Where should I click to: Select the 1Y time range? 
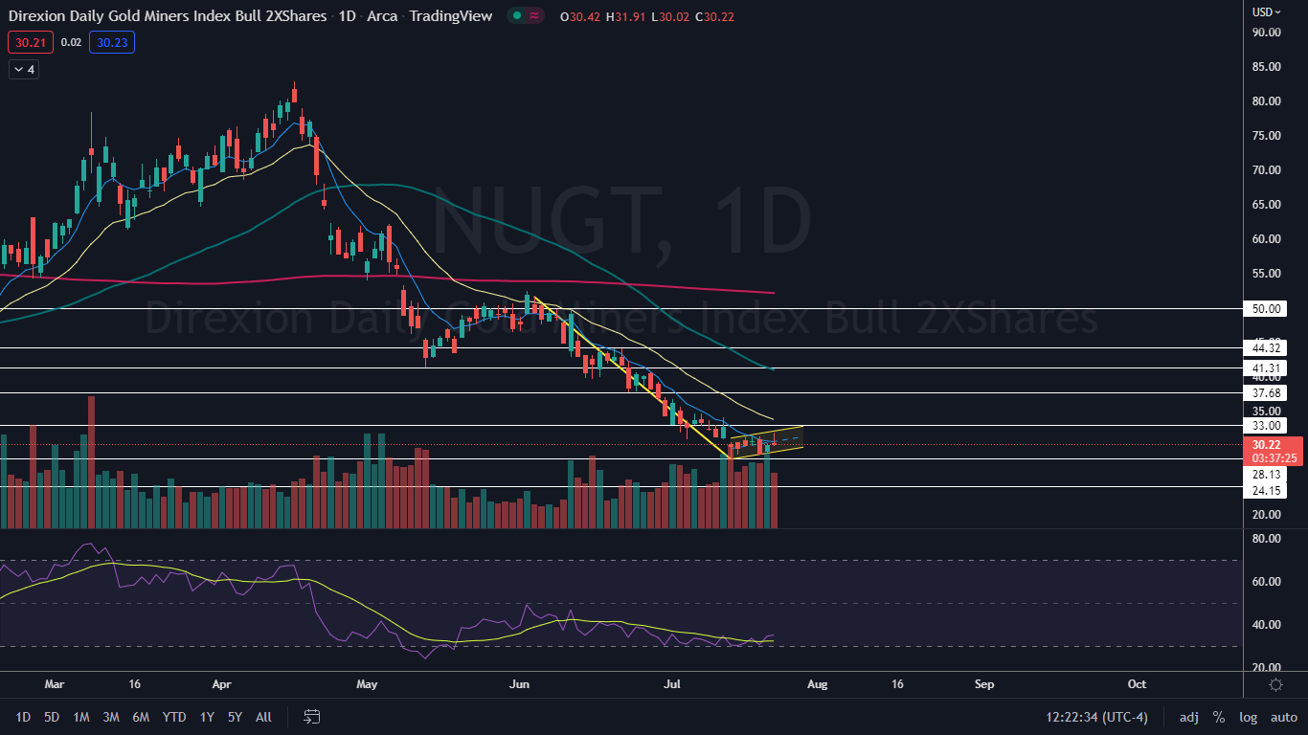pos(207,717)
